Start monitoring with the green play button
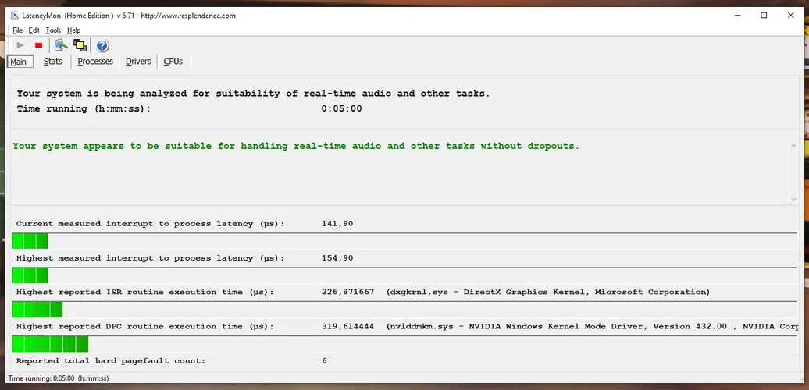The width and height of the screenshot is (809, 390). pyautogui.click(x=20, y=45)
